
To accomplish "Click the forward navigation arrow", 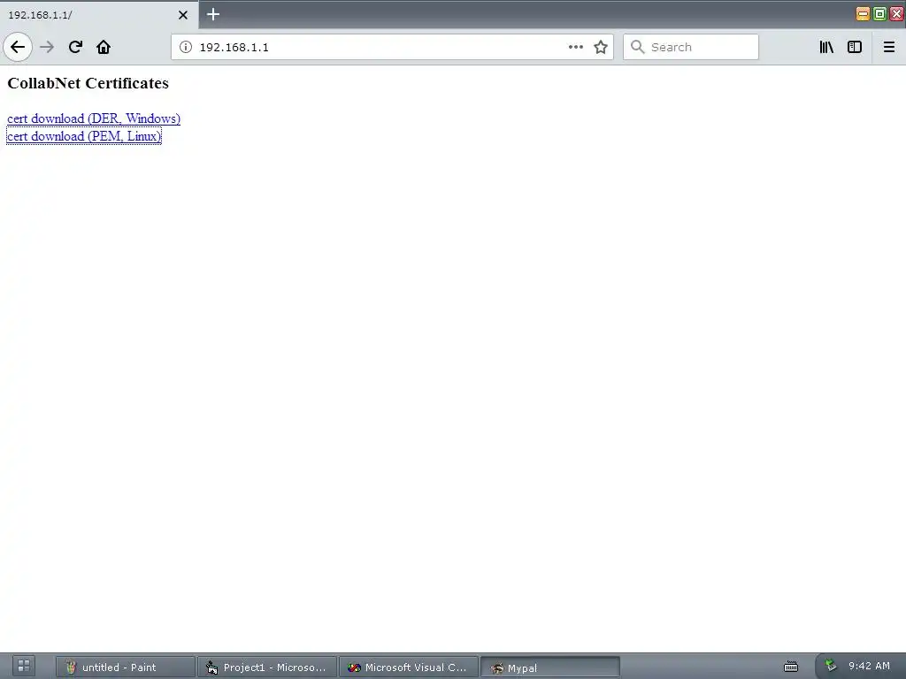I will click(47, 47).
